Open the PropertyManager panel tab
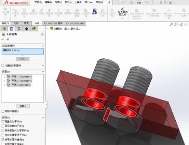 click(x=12, y=29)
